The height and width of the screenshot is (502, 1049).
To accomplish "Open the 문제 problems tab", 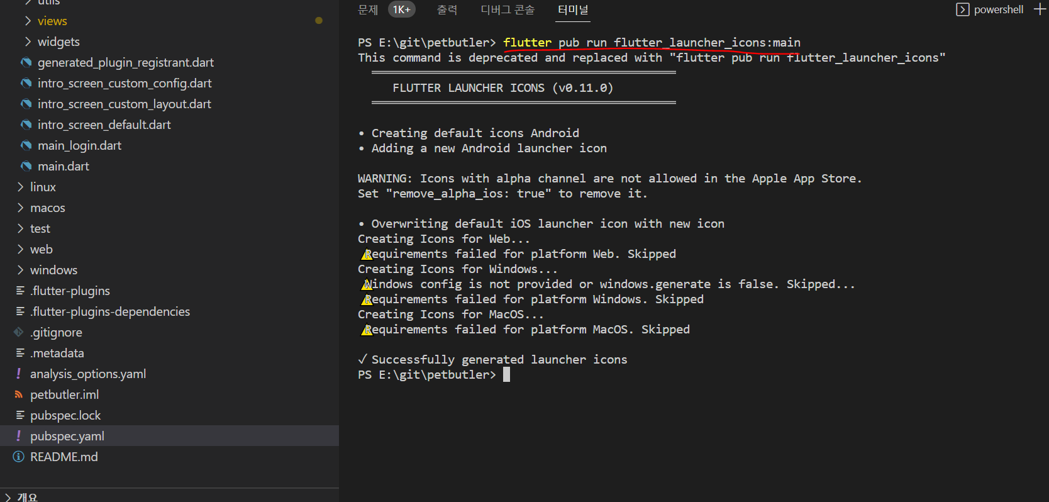I will coord(368,9).
